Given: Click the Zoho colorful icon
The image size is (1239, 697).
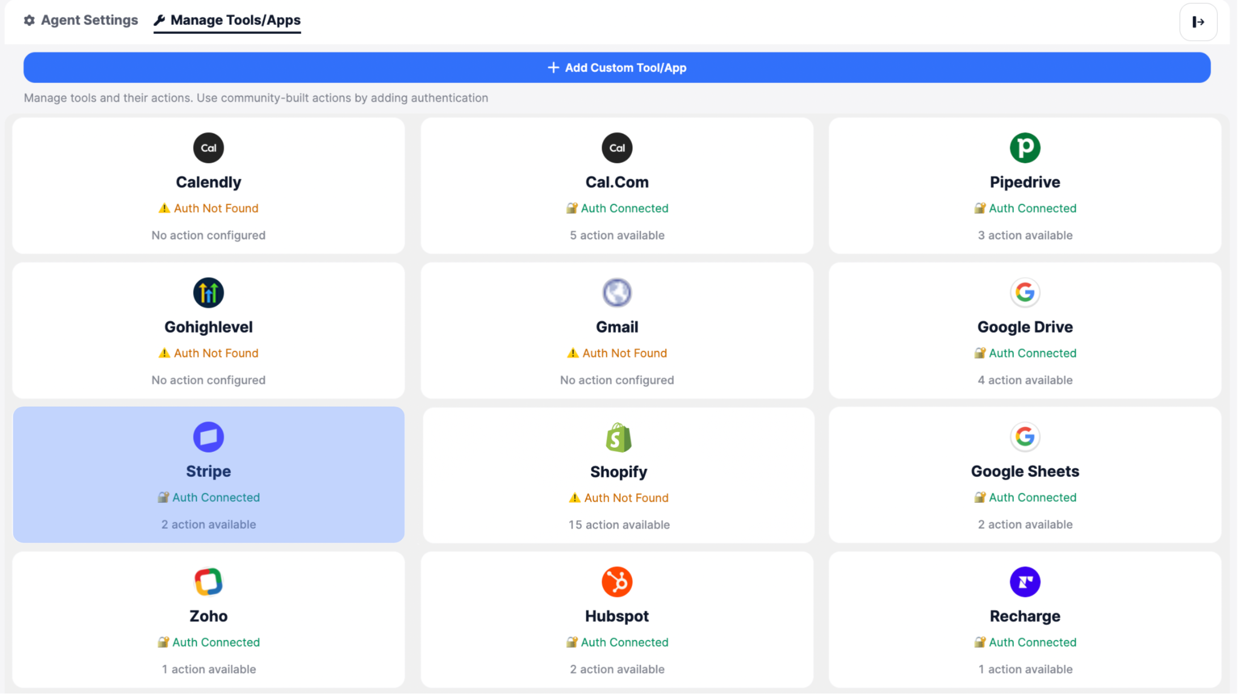Looking at the screenshot, I should [208, 582].
